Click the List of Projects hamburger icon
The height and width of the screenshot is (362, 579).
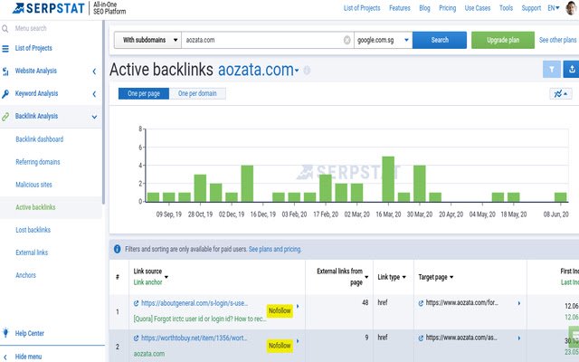(5, 48)
